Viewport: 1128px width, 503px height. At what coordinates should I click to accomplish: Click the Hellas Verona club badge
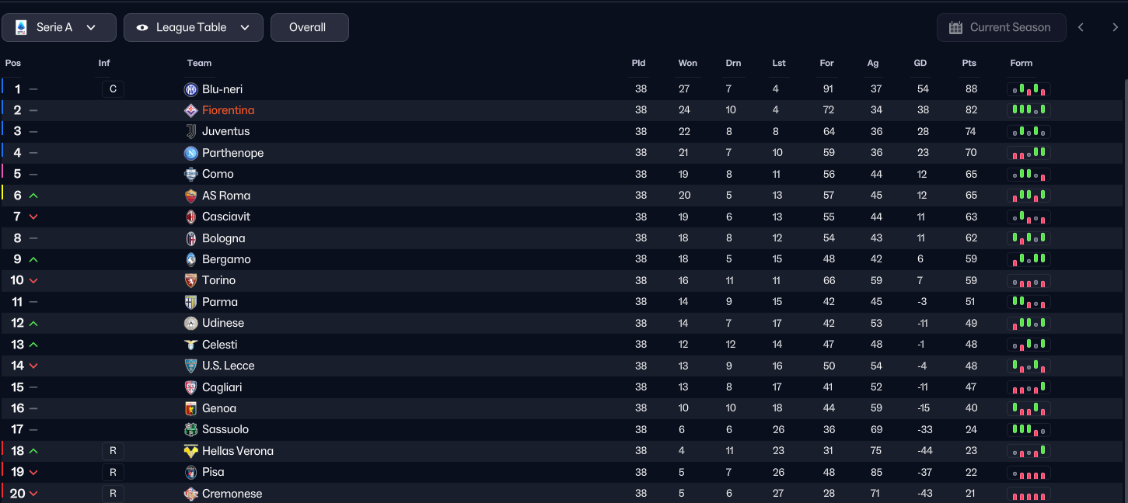190,451
